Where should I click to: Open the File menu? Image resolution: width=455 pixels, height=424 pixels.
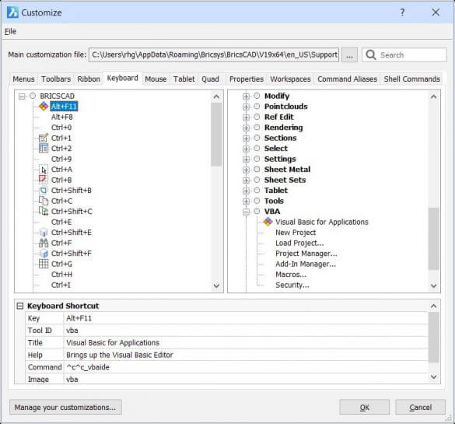10,31
